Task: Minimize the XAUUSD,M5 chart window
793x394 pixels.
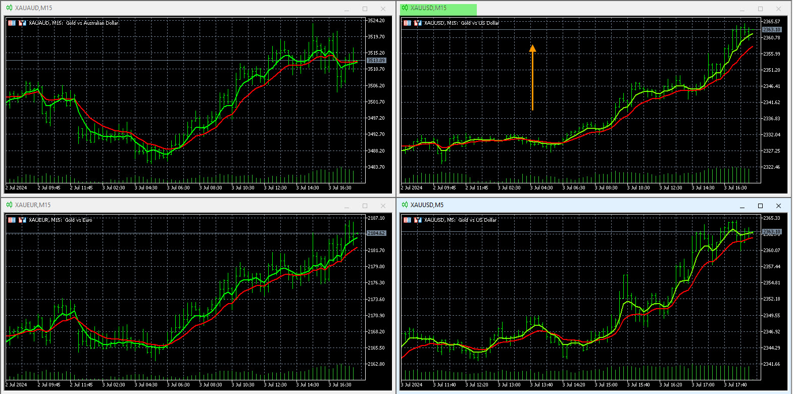Action: (742, 206)
